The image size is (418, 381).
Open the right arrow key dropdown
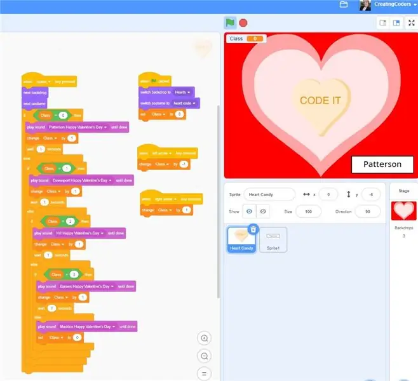click(x=165, y=199)
